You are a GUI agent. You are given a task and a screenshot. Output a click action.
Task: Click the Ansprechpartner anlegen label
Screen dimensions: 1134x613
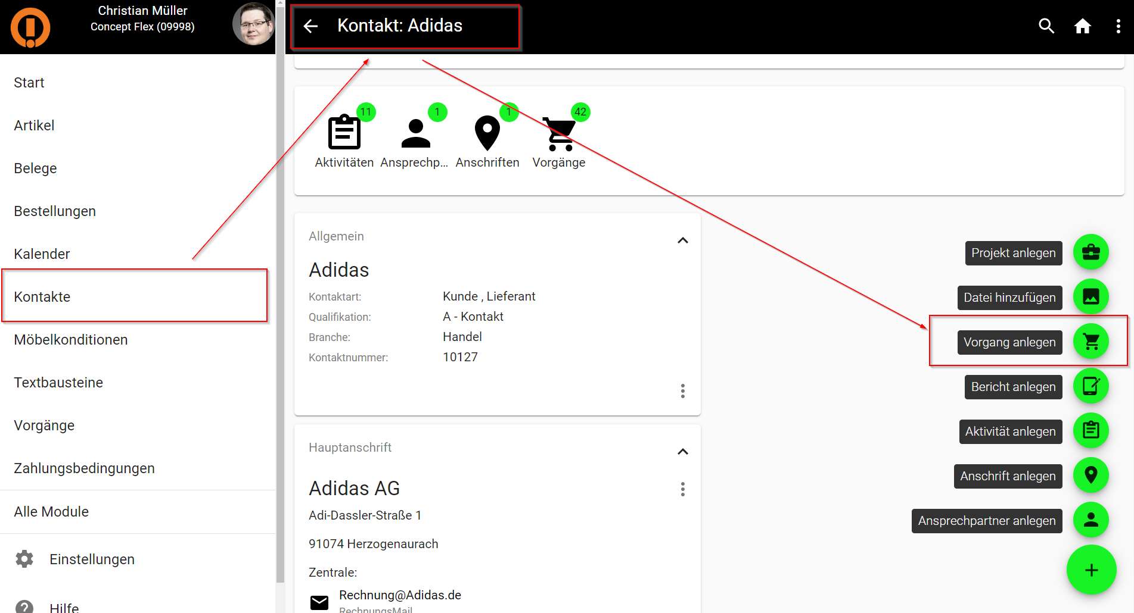(x=987, y=521)
